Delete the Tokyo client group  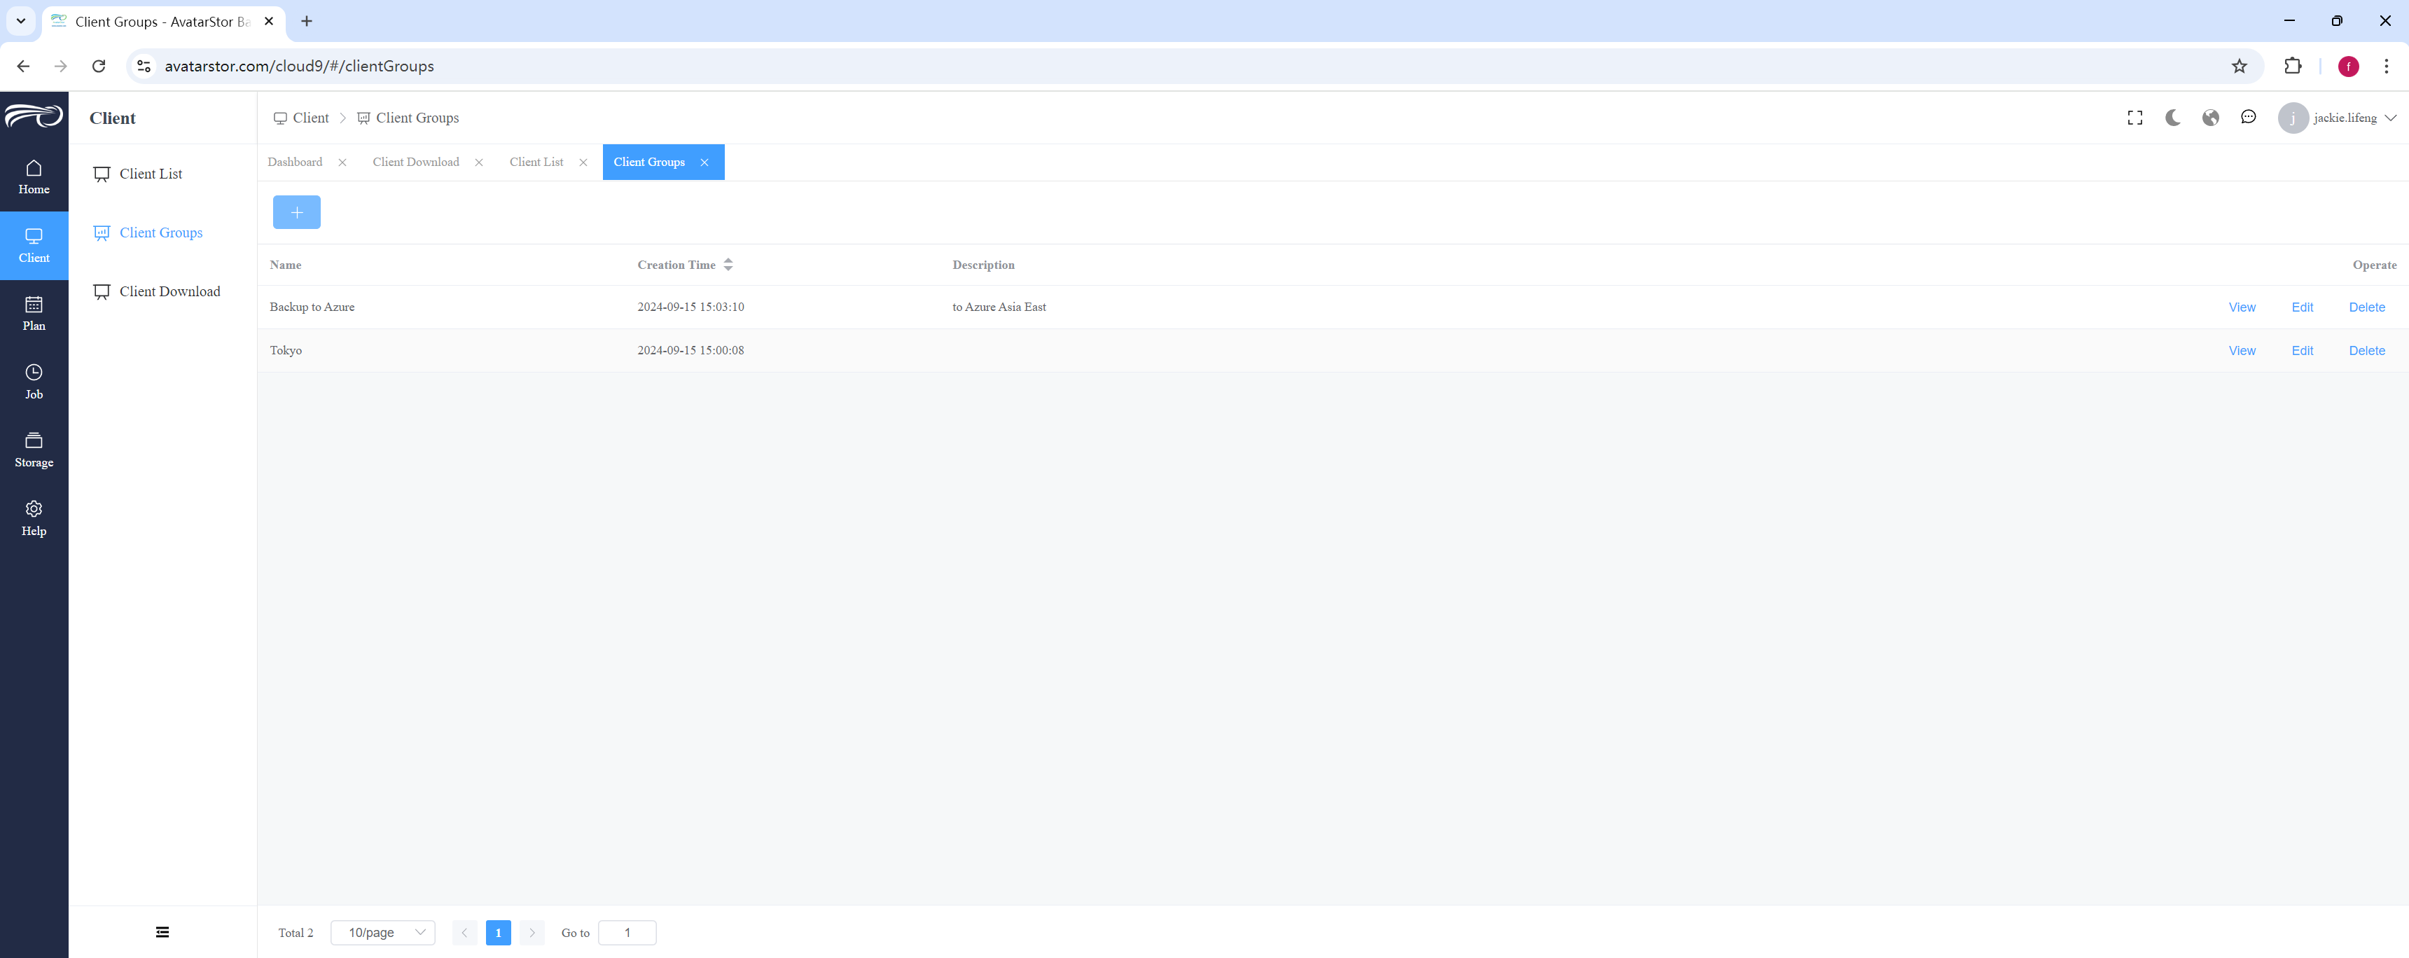point(2366,351)
